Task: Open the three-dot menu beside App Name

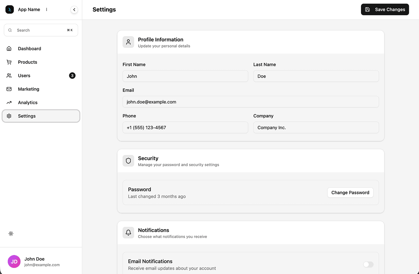Action: point(47,9)
